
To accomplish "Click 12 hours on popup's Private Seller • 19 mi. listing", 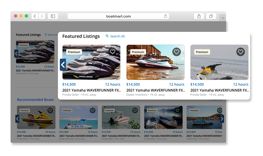I will 113,84.
